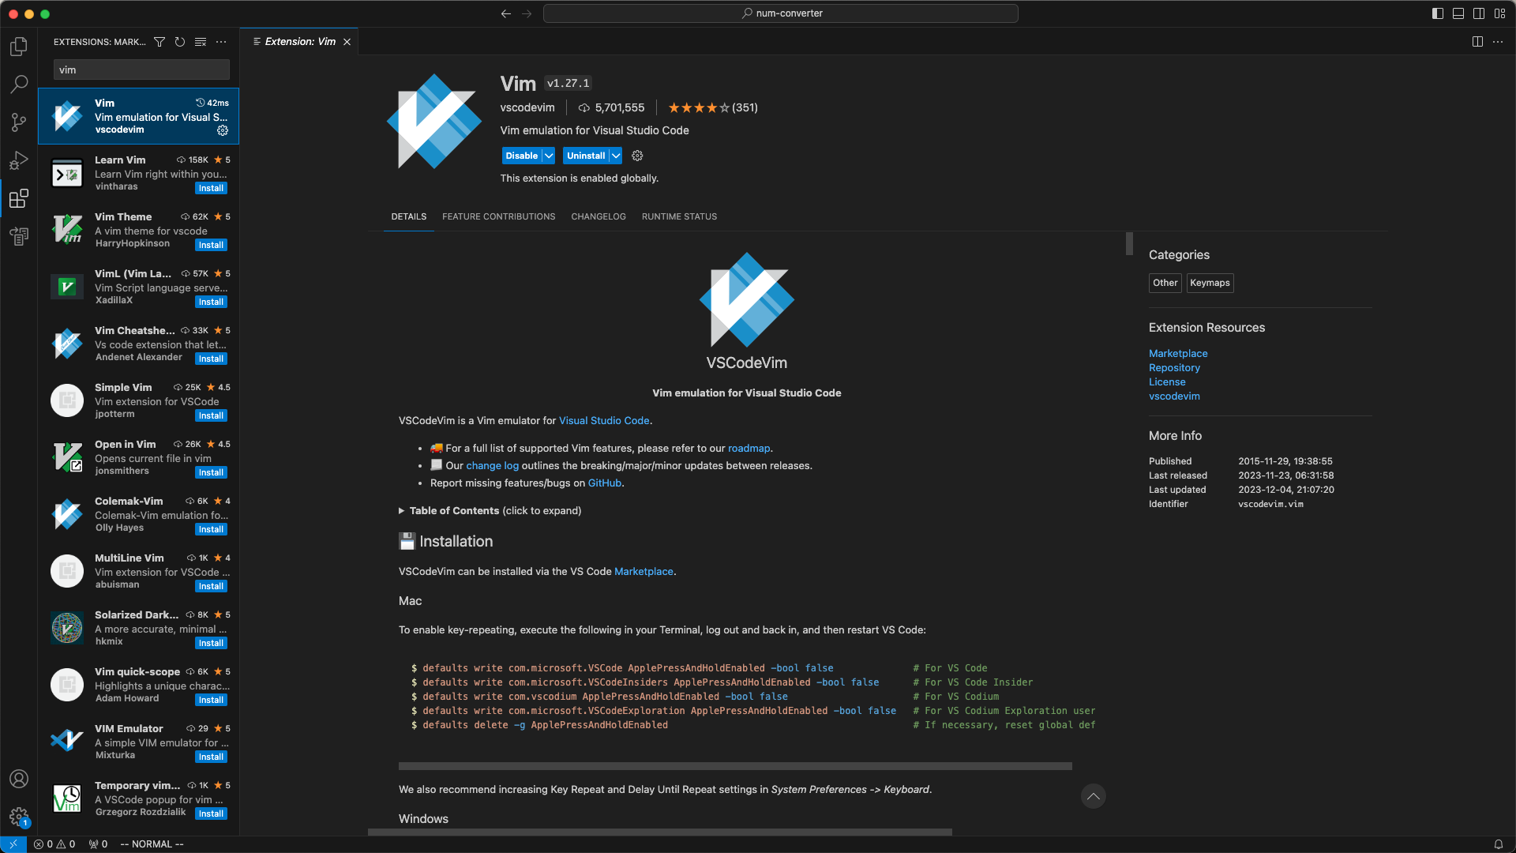Viewport: 1516px width, 853px height.
Task: Open Run and Debug view icon
Action: click(19, 160)
